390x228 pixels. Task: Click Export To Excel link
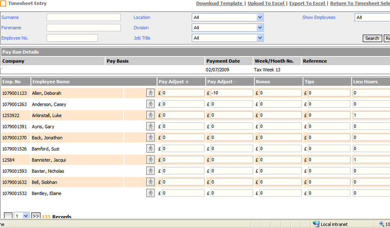(307, 3)
